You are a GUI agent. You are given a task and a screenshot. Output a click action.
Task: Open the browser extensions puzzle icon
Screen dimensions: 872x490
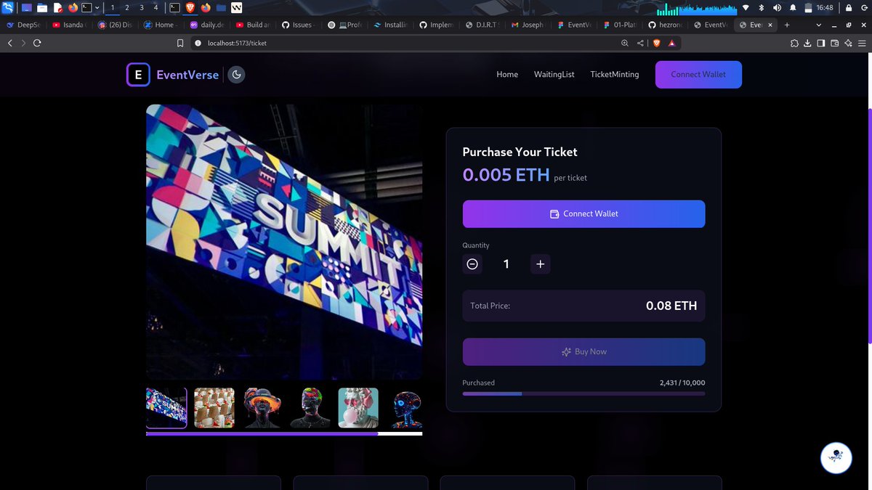[x=794, y=43]
